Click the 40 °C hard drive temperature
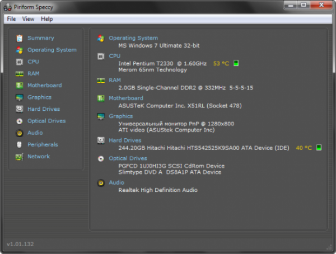Screen dimensions: 336x254 [304, 148]
